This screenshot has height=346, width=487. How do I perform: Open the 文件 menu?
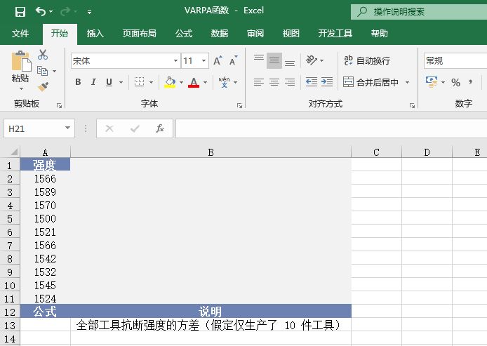[20, 33]
